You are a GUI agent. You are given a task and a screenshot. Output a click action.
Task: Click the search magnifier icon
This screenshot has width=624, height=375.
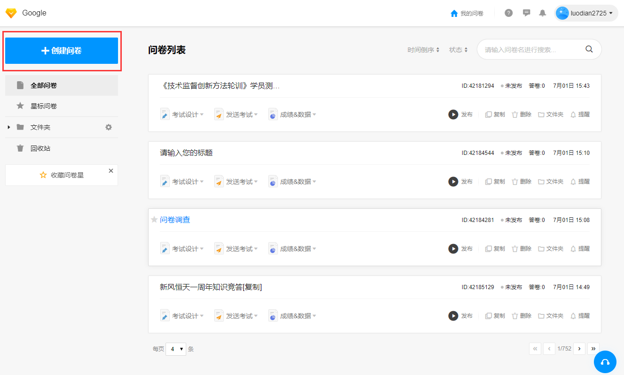pos(589,49)
